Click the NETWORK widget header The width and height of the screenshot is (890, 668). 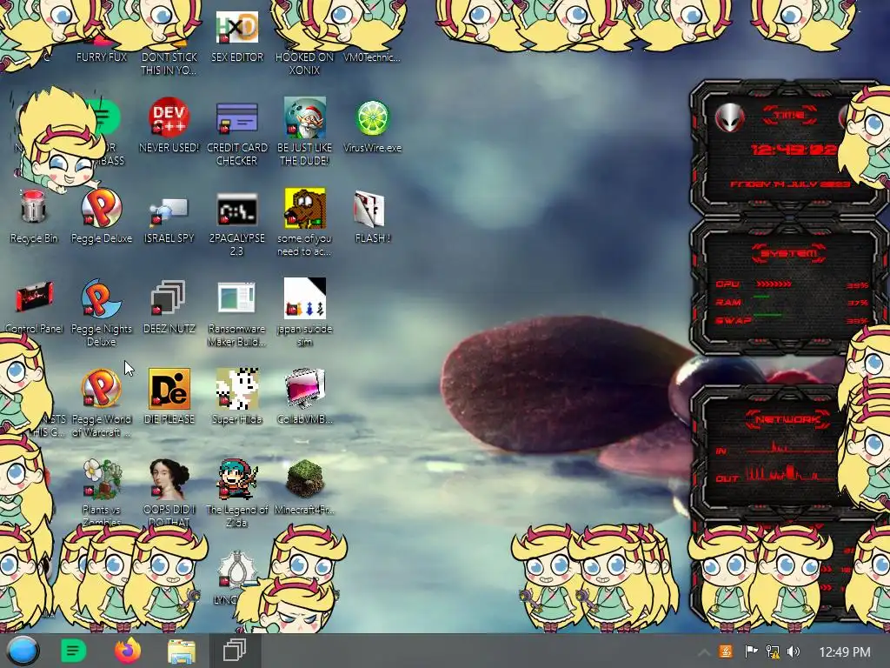787,420
